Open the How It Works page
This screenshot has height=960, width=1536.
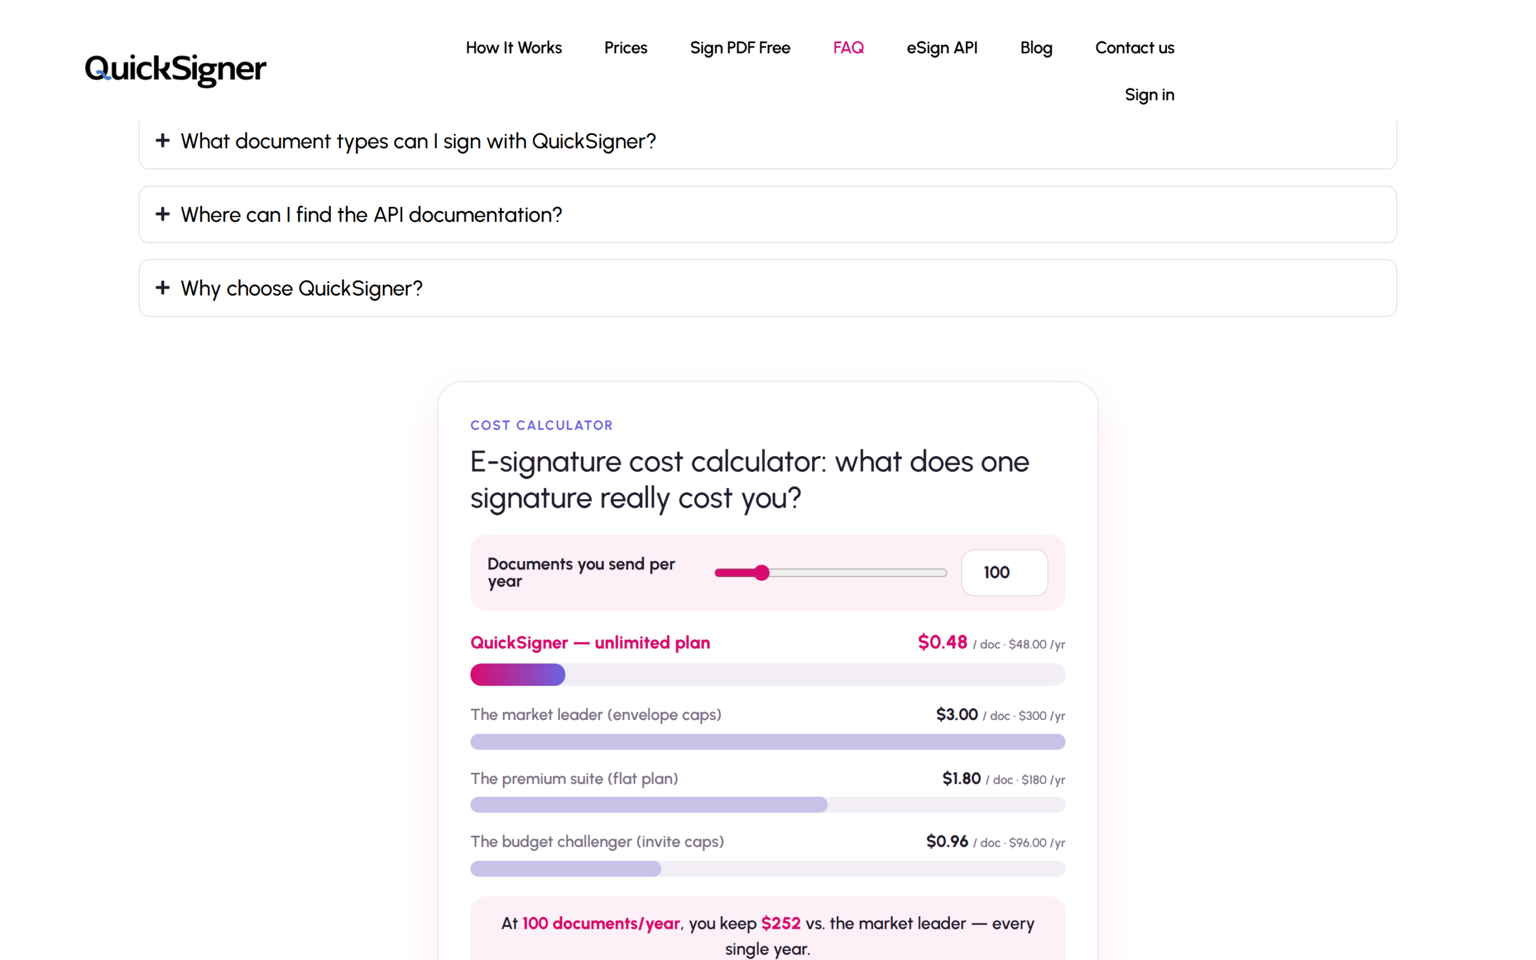pos(514,47)
